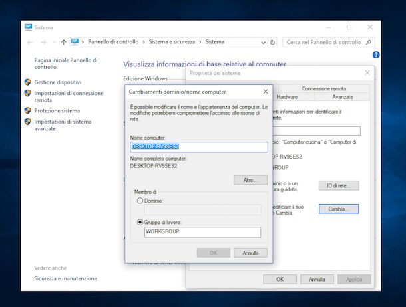Select the Gruppo di lavoro radio button

click(140, 222)
